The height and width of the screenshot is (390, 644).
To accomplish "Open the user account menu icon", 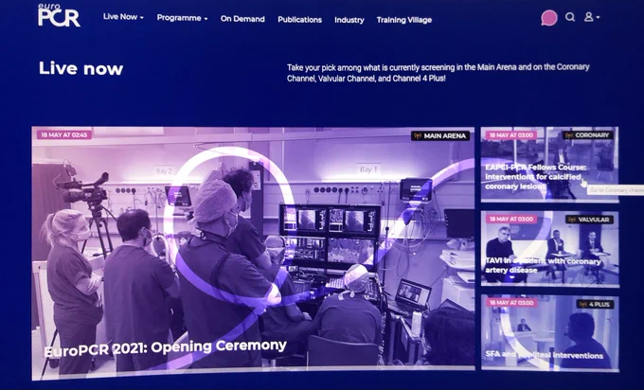I will coord(591,17).
